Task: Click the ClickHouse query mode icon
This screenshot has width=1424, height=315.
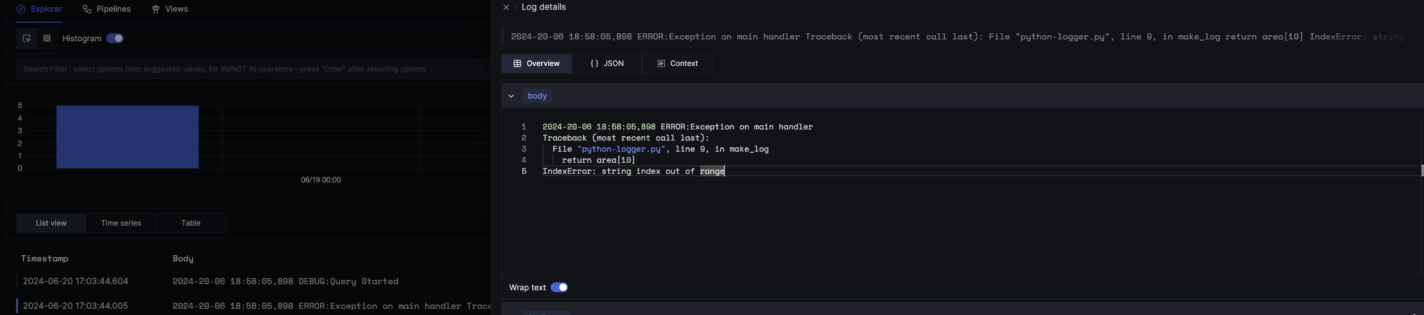Action: pos(47,38)
